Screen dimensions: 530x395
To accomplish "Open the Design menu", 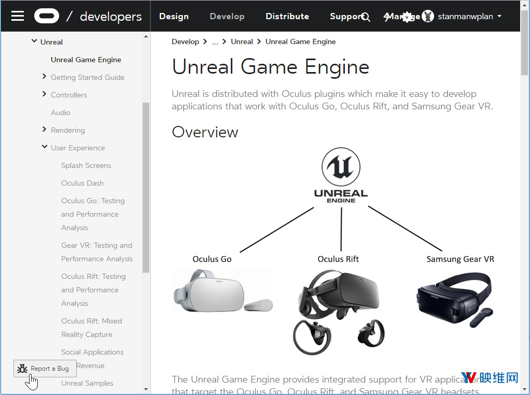I will pyautogui.click(x=174, y=16).
